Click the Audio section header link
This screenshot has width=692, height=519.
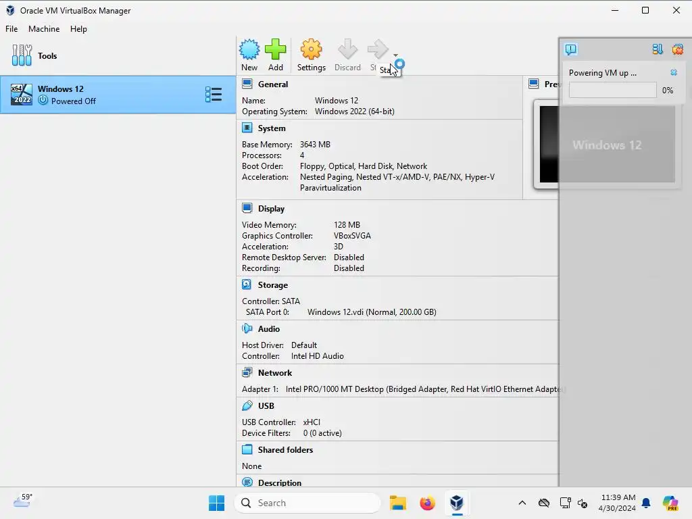point(269,329)
